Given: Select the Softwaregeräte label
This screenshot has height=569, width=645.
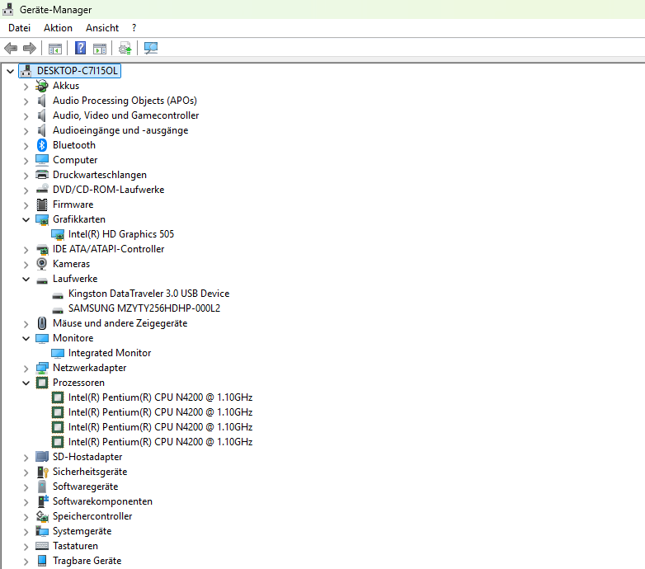Looking at the screenshot, I should point(85,487).
